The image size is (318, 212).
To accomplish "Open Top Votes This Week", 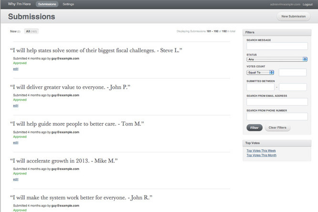I will point(261,150).
